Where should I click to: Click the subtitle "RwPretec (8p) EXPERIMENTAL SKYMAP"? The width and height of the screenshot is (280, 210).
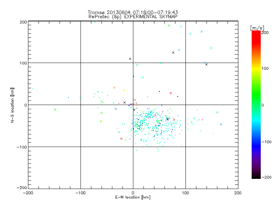pos(133,16)
